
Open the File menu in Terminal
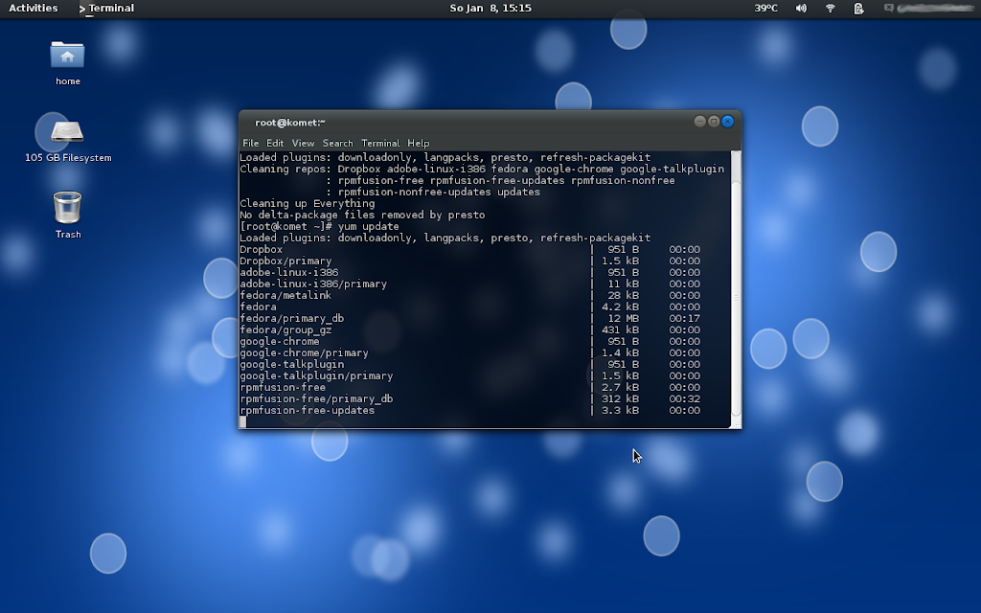[250, 143]
